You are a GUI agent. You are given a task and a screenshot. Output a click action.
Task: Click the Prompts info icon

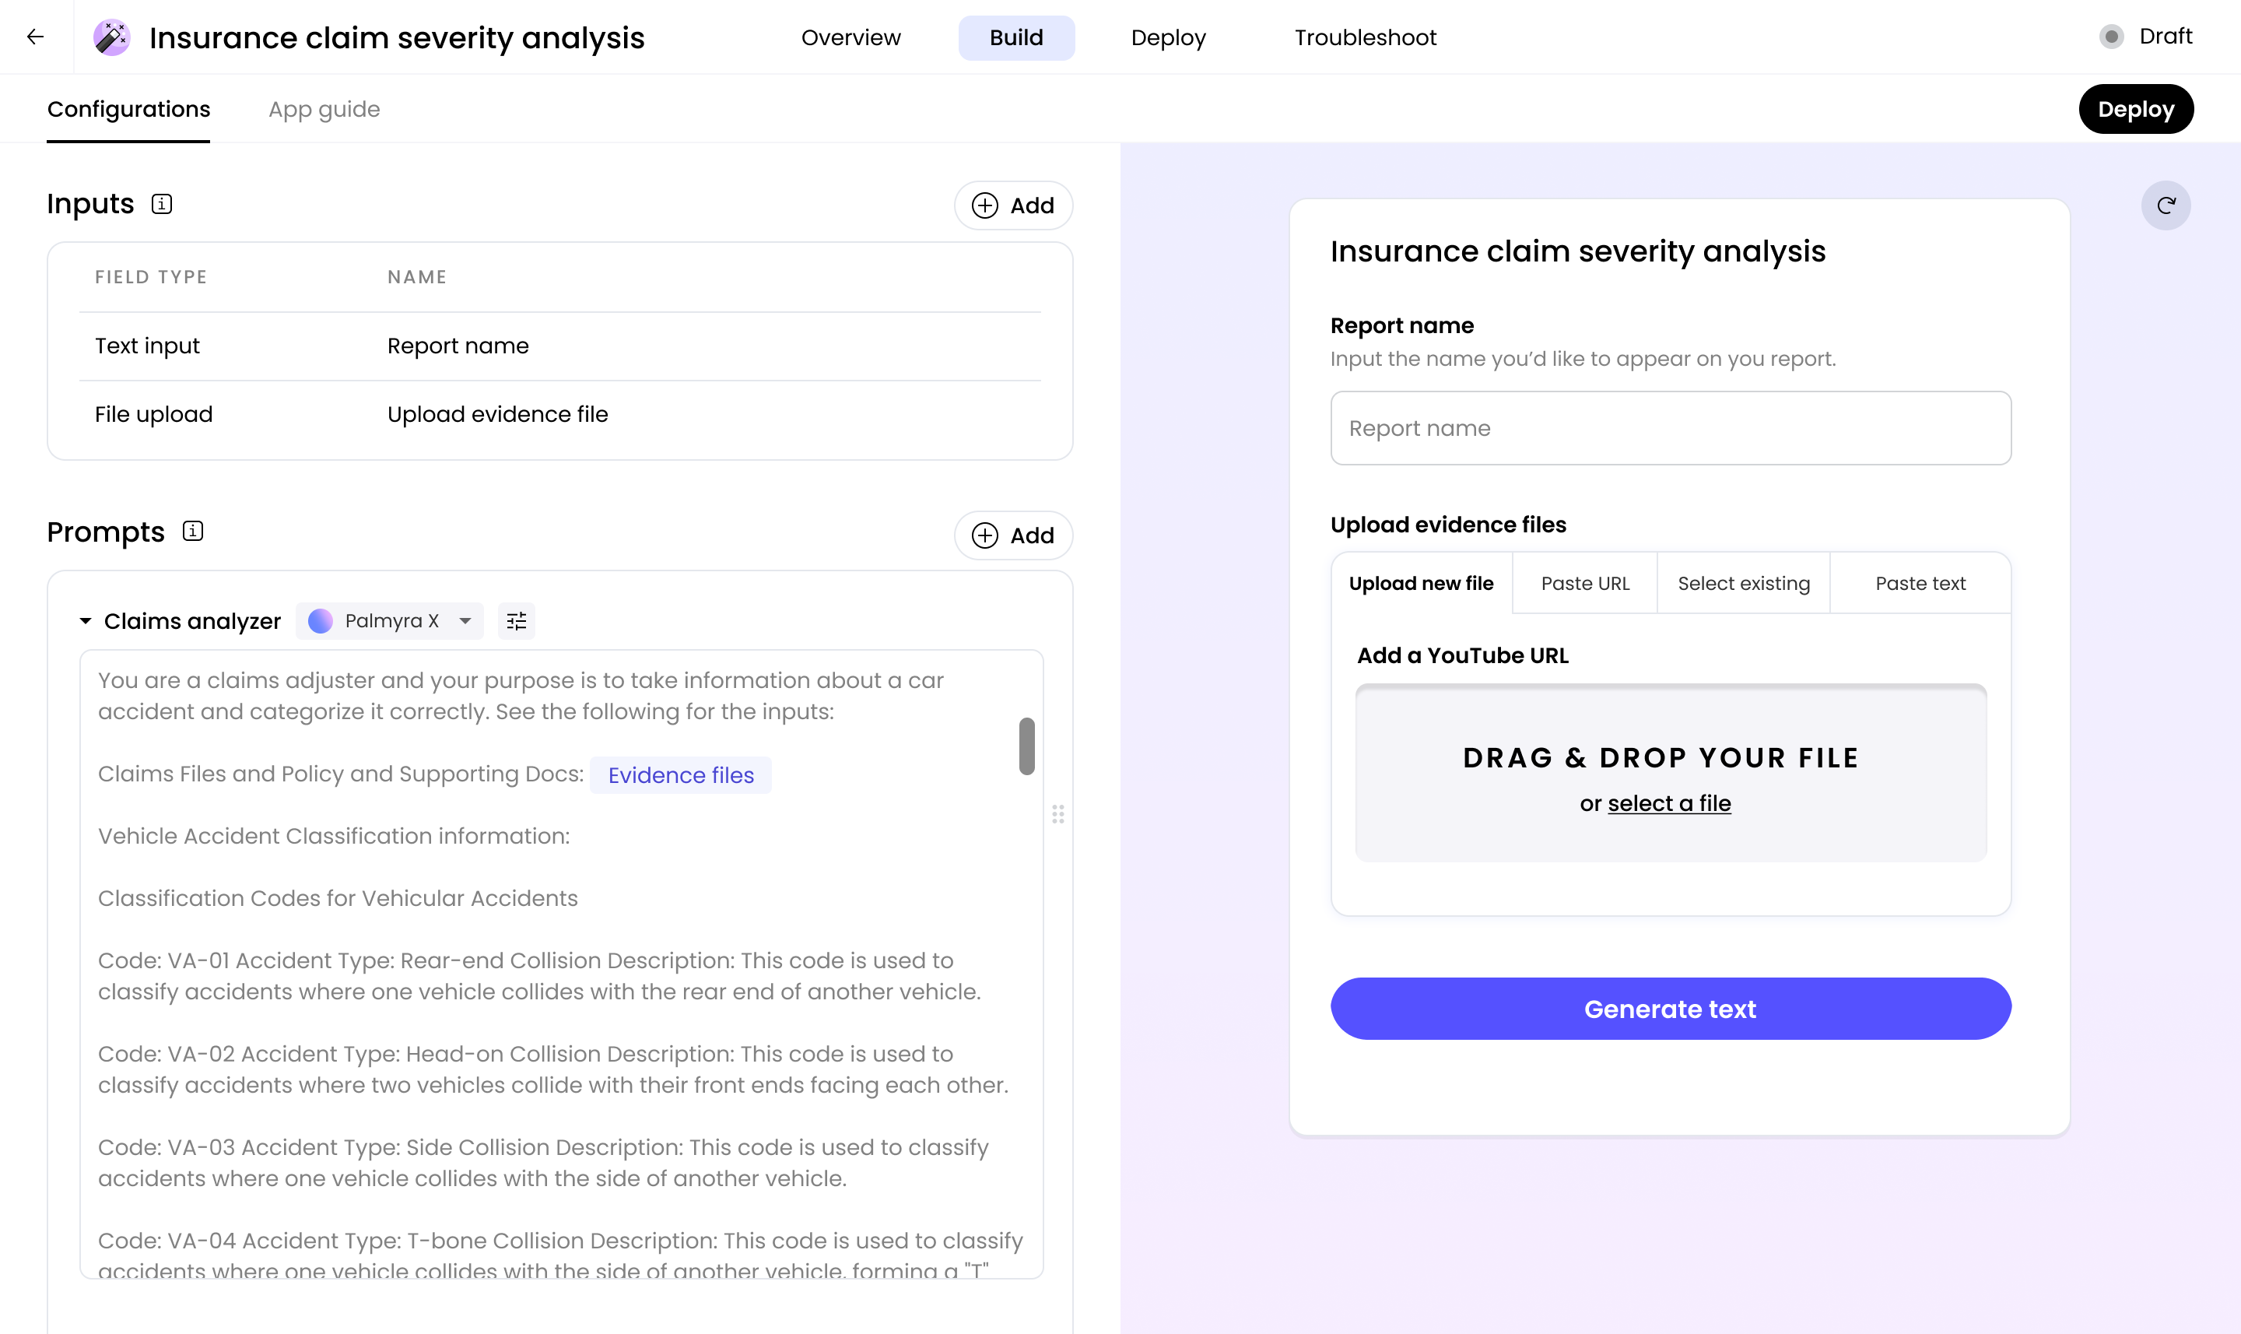pyautogui.click(x=192, y=532)
